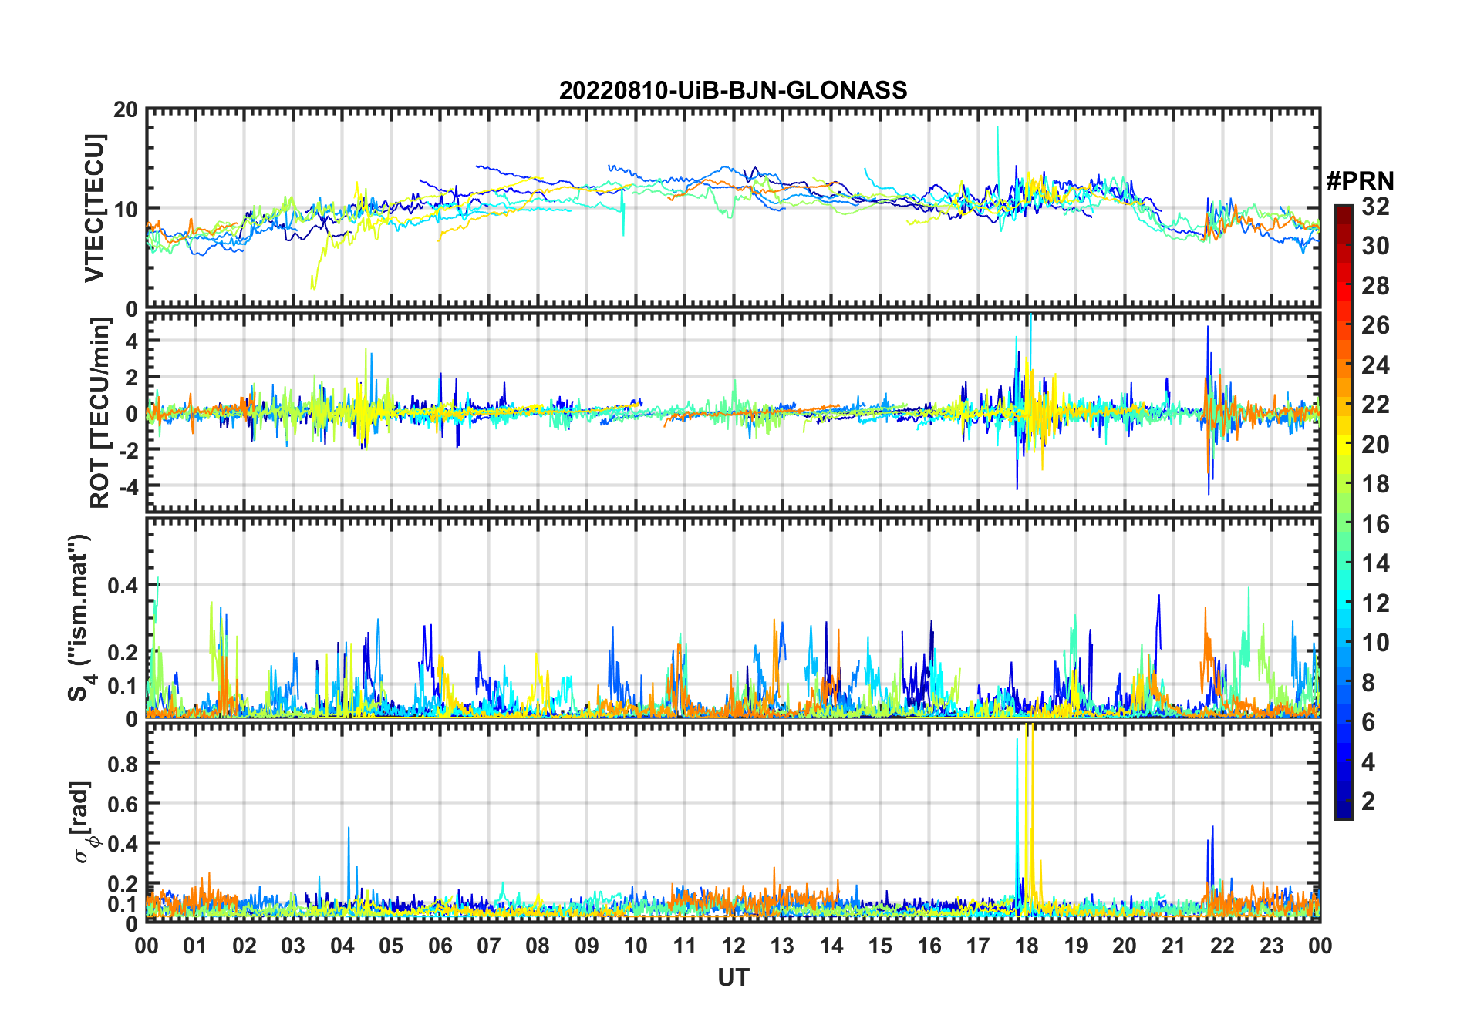
Task: Click the 18 hour tick label on x-axis
Action: click(x=1027, y=946)
